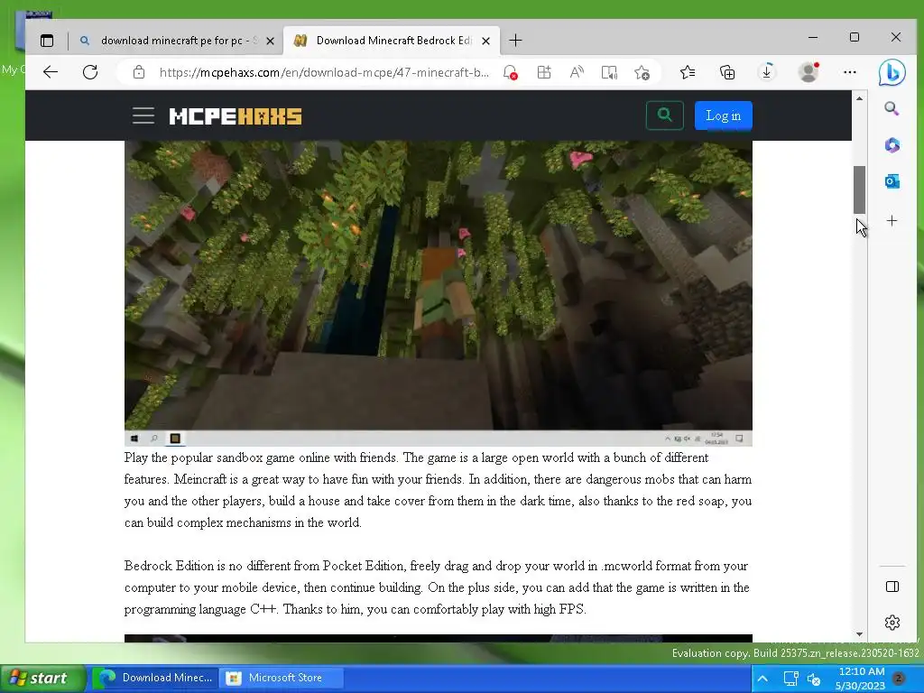Click the scrollbar up arrow
Viewport: 924px width, 693px height.
(x=859, y=98)
